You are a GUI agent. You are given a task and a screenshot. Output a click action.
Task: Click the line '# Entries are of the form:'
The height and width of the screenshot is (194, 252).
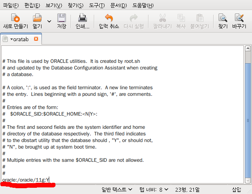(x=30, y=107)
